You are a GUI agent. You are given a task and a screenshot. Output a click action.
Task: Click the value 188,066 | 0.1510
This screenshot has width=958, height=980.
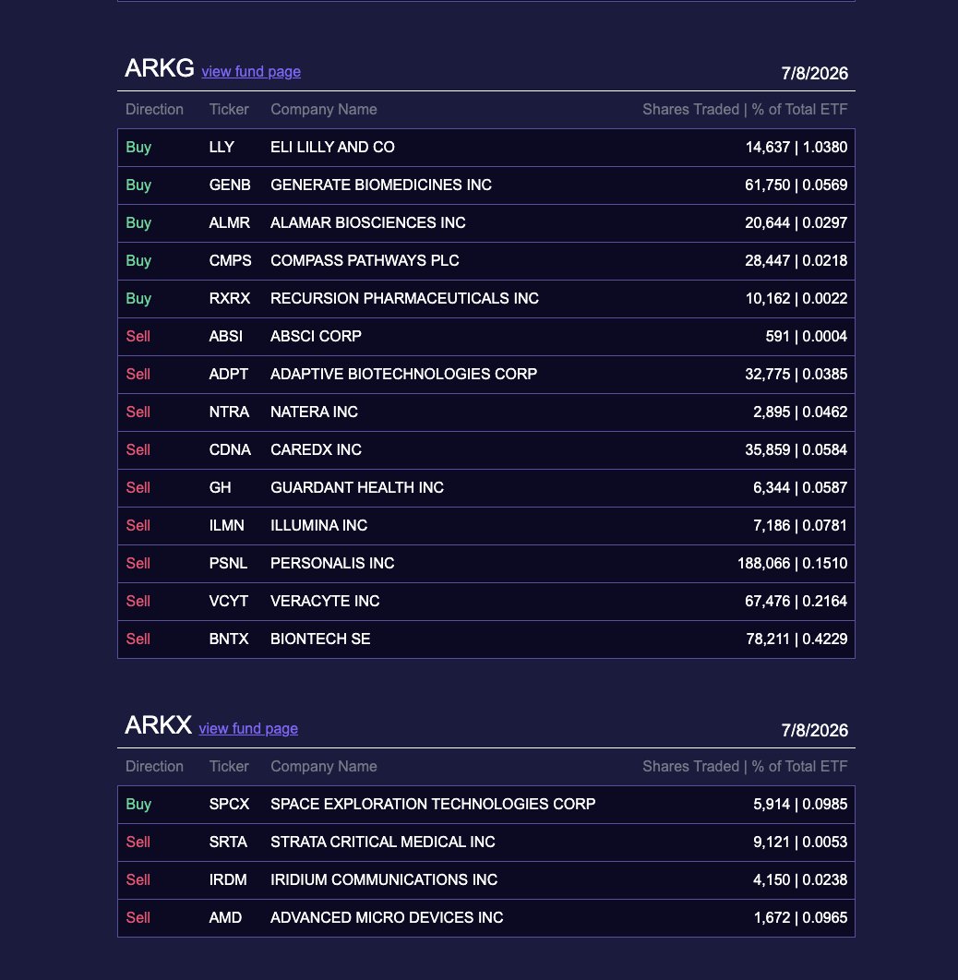click(793, 563)
